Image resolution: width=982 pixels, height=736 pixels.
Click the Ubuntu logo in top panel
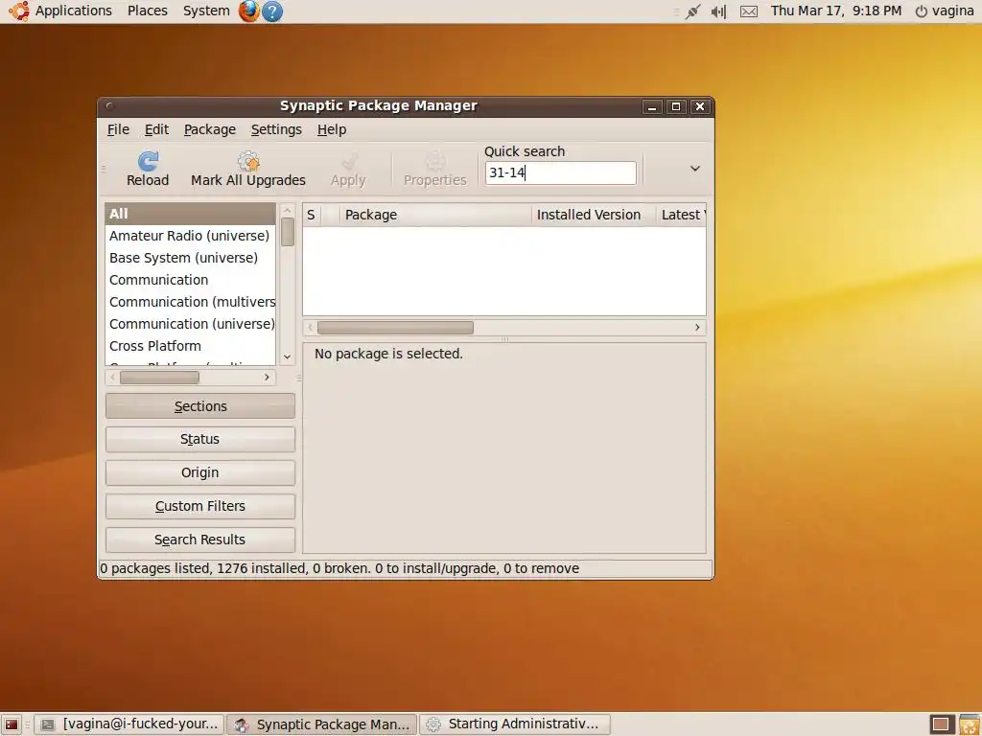tap(18, 11)
